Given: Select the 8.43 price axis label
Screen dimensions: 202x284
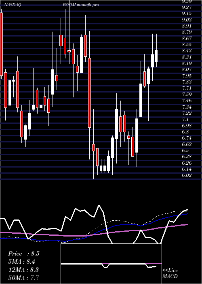Looking at the screenshot, I should pos(187,51).
